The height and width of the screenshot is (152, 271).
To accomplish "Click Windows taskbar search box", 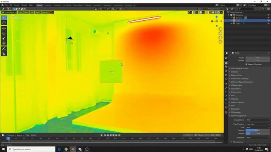I will coord(31,149).
